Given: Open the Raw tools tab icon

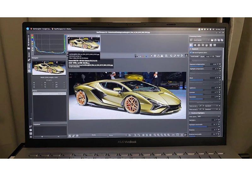Looking at the screenshot, I should [x=211, y=45].
